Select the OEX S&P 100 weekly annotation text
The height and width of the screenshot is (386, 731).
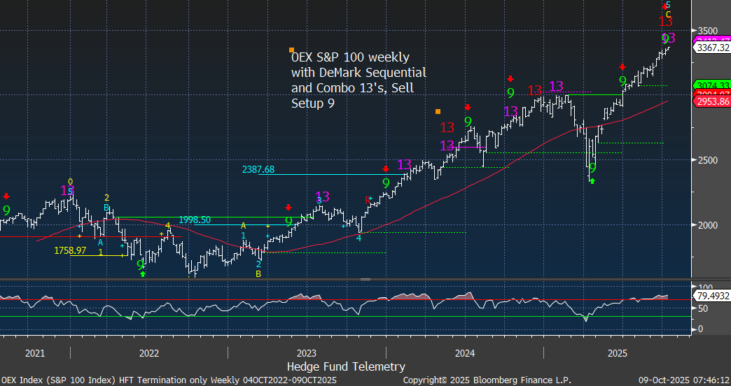(358, 80)
